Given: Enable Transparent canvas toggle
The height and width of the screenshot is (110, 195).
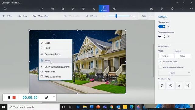Looking at the screenshot, I should click(x=162, y=36).
